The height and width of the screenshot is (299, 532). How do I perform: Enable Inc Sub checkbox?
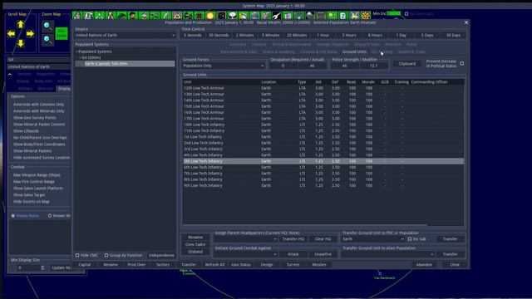tap(410, 239)
